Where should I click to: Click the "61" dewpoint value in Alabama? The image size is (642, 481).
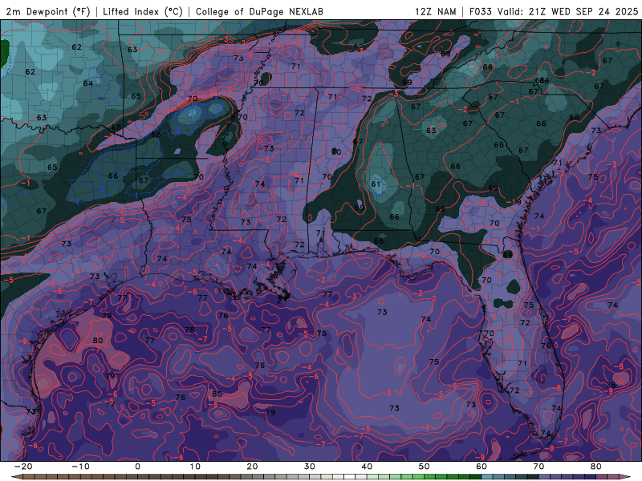click(376, 184)
